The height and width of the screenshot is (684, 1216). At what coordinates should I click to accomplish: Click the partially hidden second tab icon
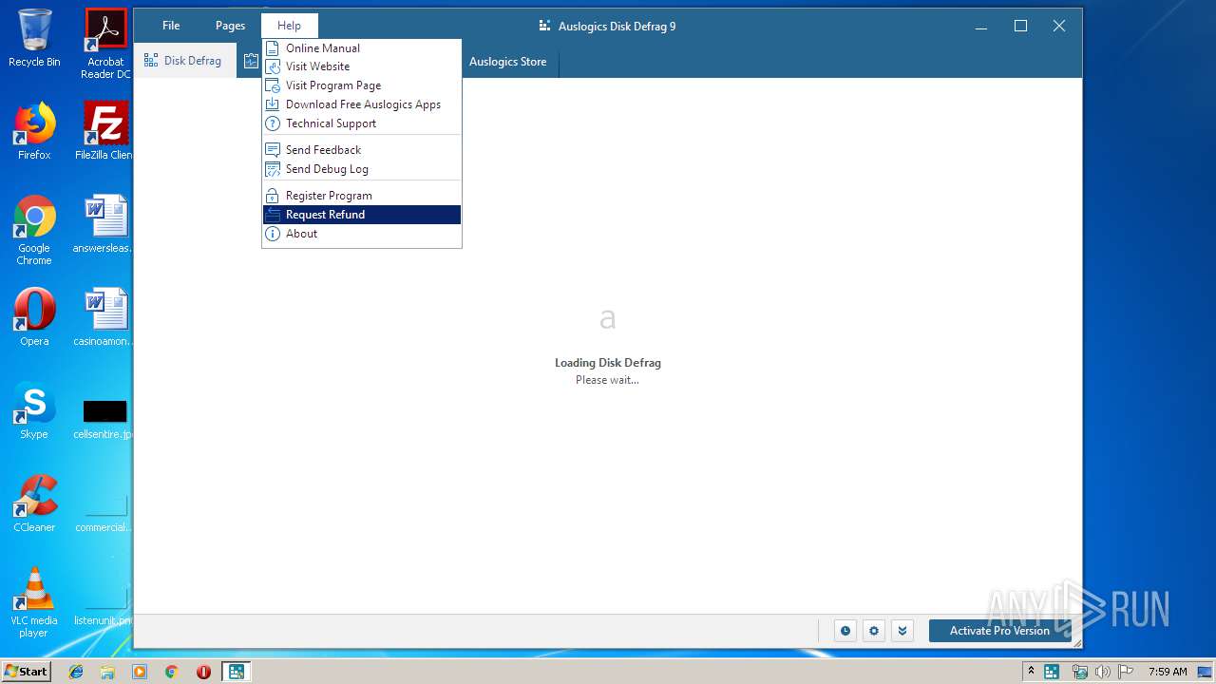tap(251, 61)
